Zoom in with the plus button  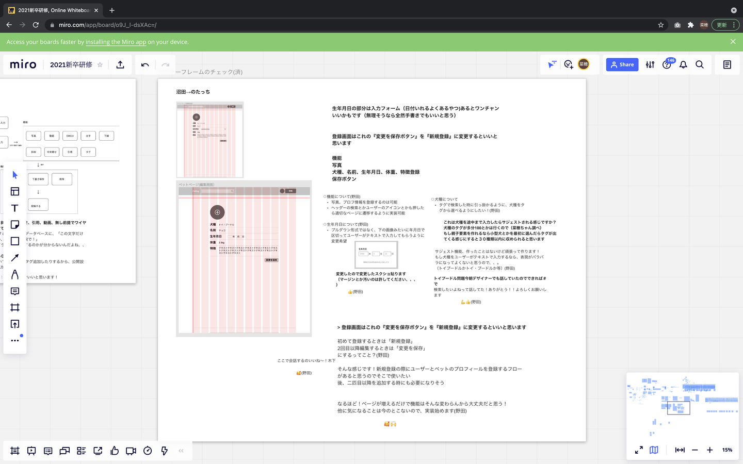pos(710,450)
